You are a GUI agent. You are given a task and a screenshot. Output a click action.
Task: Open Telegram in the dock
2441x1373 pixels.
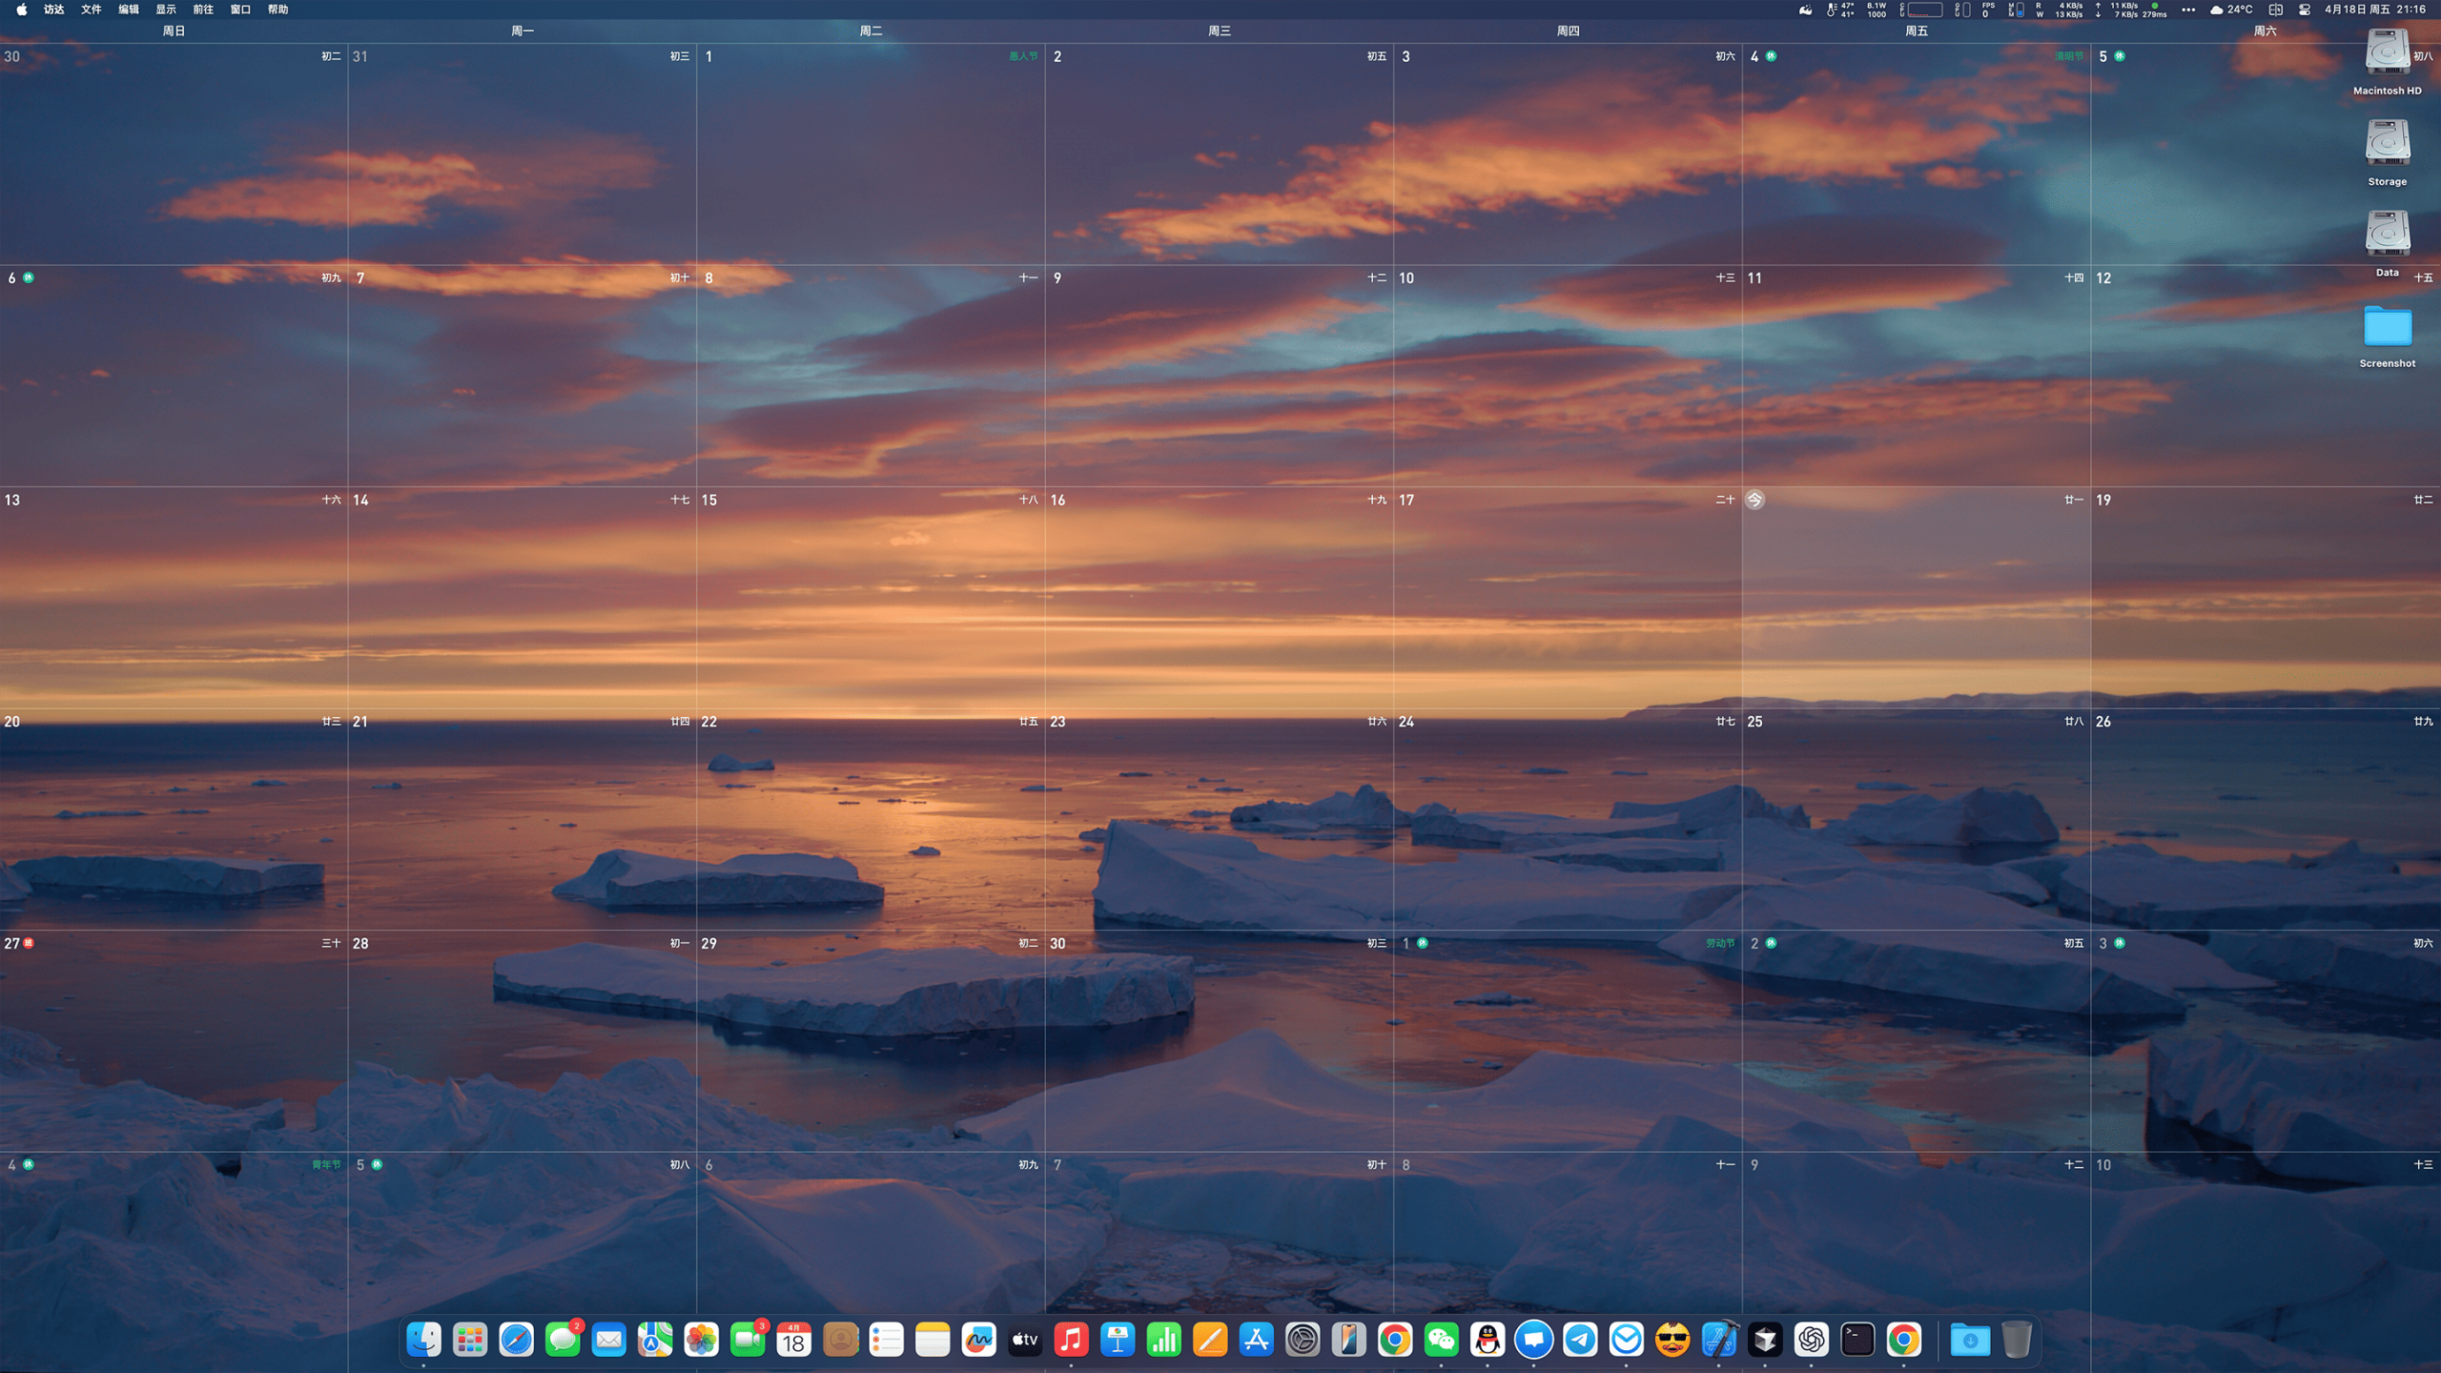coord(1580,1340)
